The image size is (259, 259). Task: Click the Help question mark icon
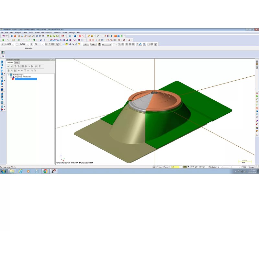tap(39, 66)
